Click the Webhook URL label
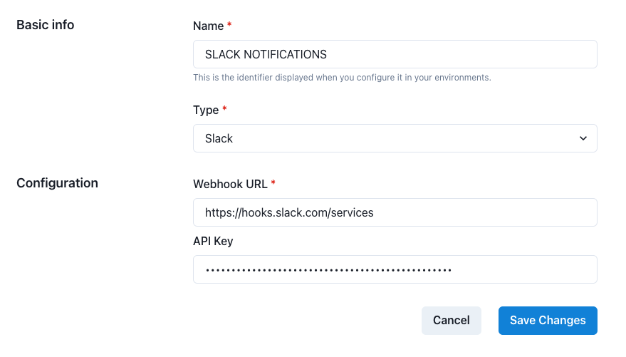This screenshot has height=357, width=626. 230,184
